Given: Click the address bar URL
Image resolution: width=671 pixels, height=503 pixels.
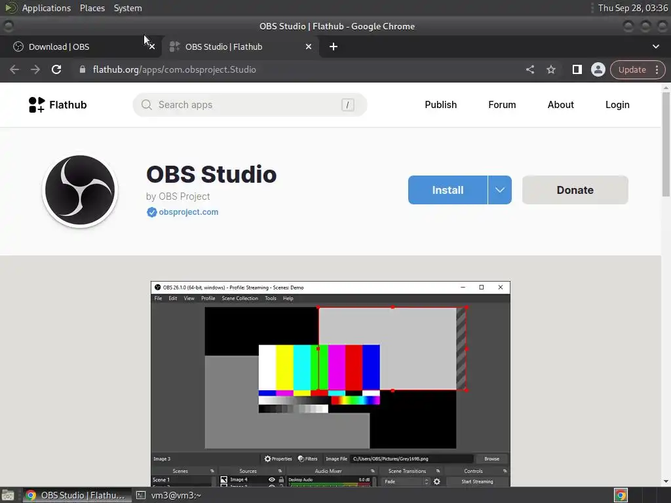Looking at the screenshot, I should click(x=174, y=69).
